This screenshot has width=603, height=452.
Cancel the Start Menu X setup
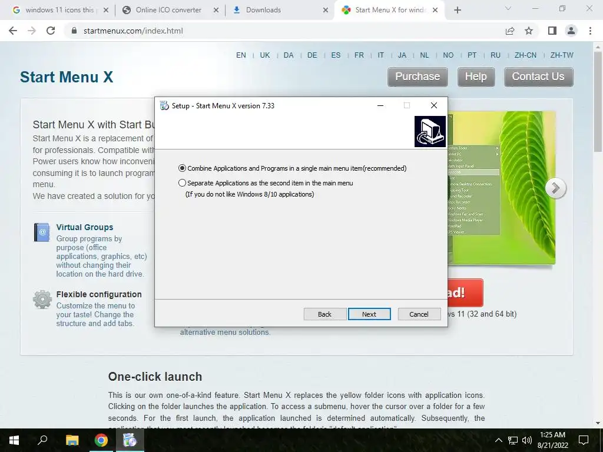click(x=419, y=314)
